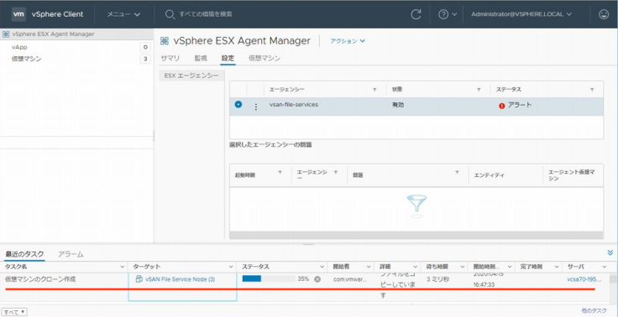Expand the 待ち時間 column menu
This screenshot has height=317, width=618.
[x=463, y=267]
